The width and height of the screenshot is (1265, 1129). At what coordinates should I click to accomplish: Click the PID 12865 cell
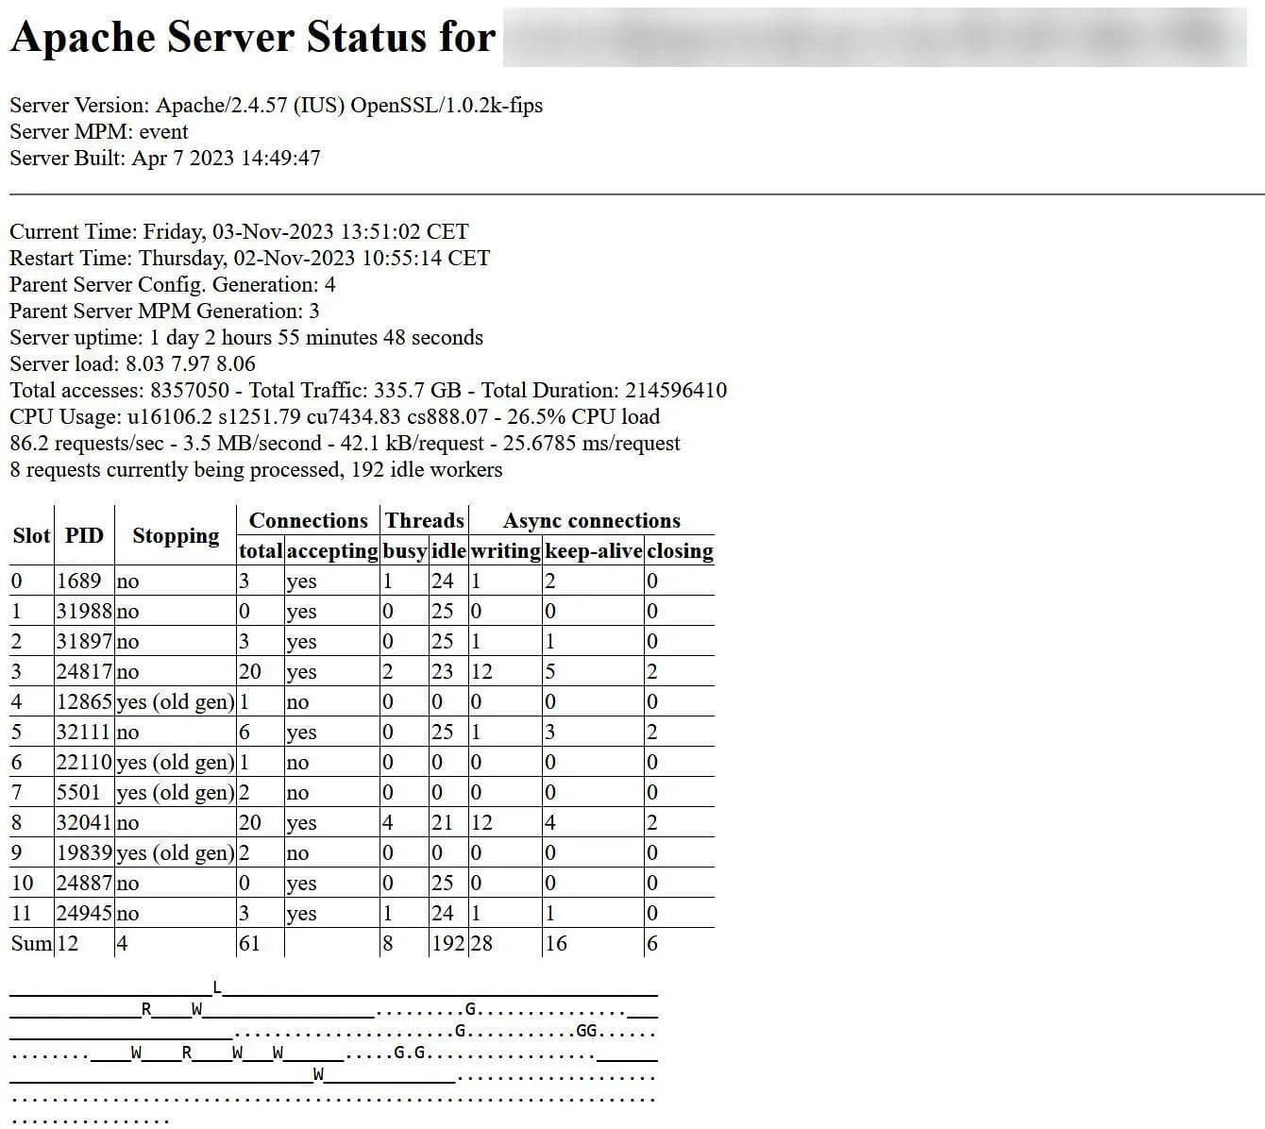coord(84,701)
